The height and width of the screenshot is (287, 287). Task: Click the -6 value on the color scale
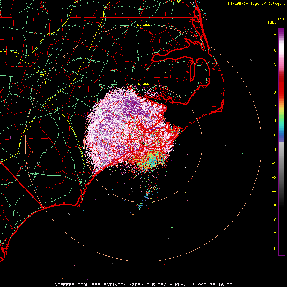pyautogui.click(x=274, y=220)
